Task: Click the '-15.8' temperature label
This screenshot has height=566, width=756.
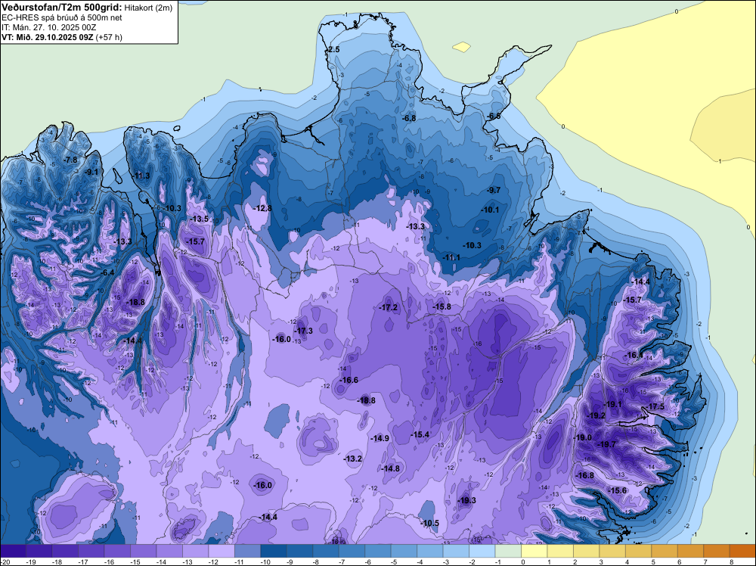Action: click(x=442, y=306)
